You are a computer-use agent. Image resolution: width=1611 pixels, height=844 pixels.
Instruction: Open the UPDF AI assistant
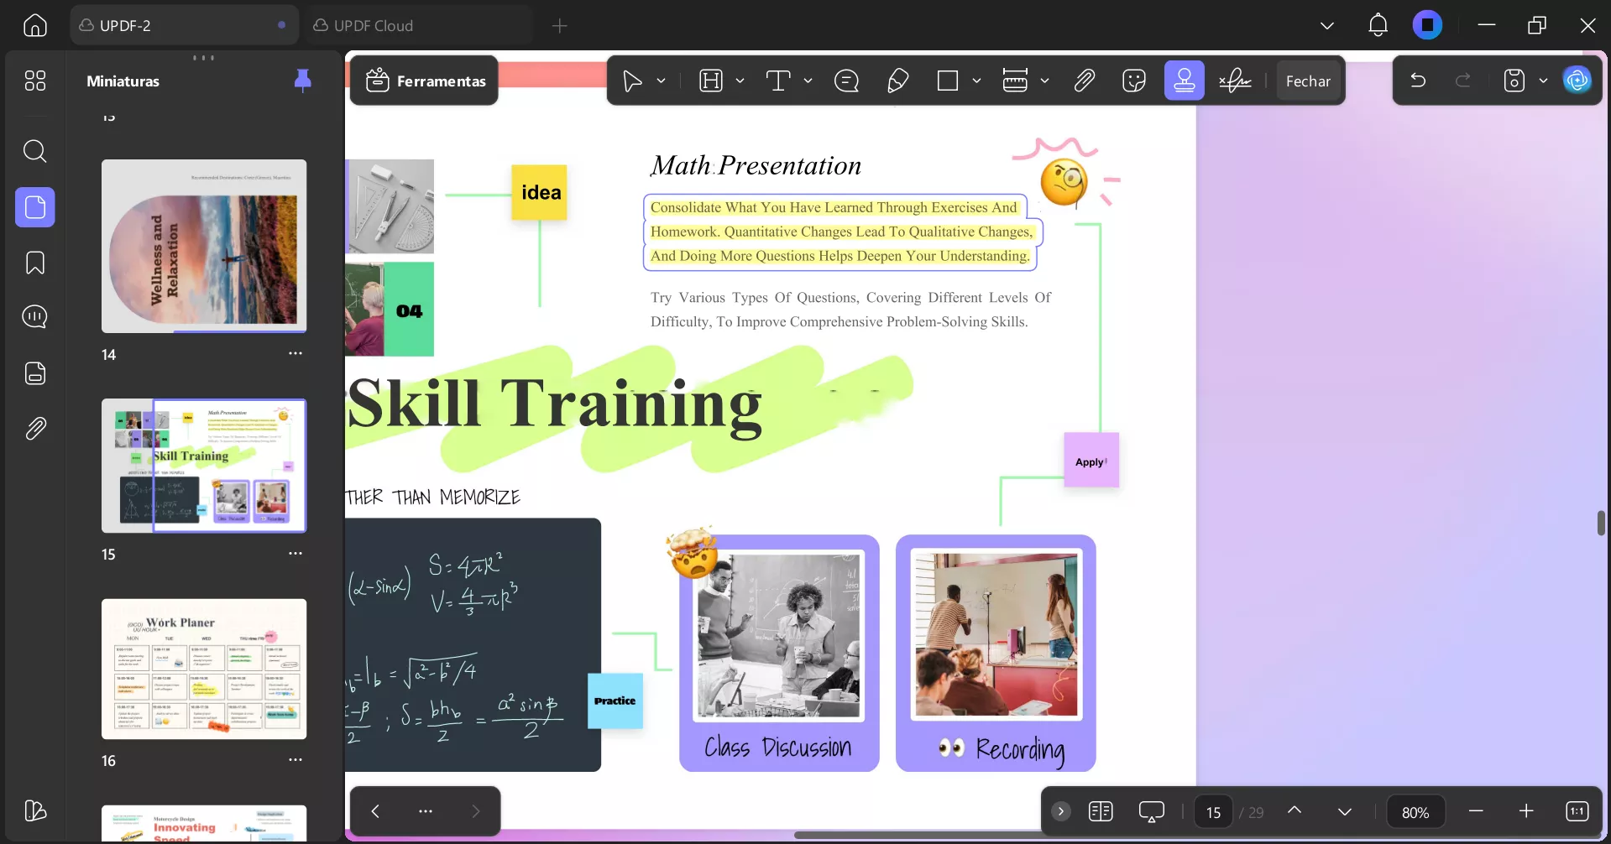coord(1577,80)
